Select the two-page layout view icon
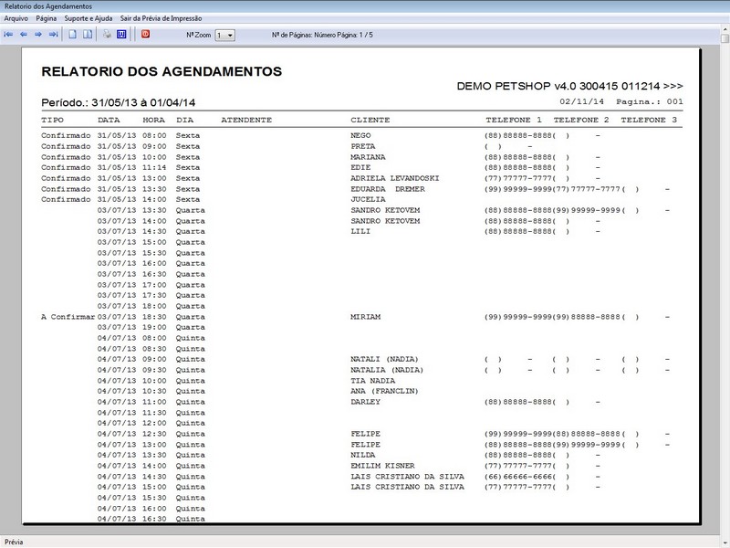Viewport: 730px width, 548px height. click(86, 35)
